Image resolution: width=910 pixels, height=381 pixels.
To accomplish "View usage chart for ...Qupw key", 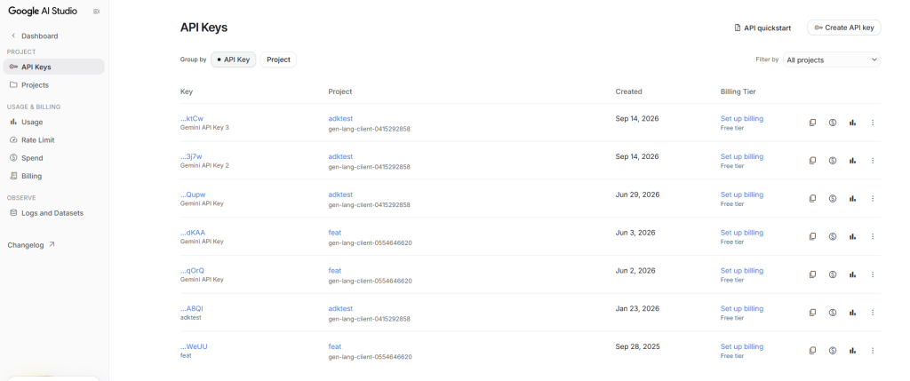I will pos(852,198).
